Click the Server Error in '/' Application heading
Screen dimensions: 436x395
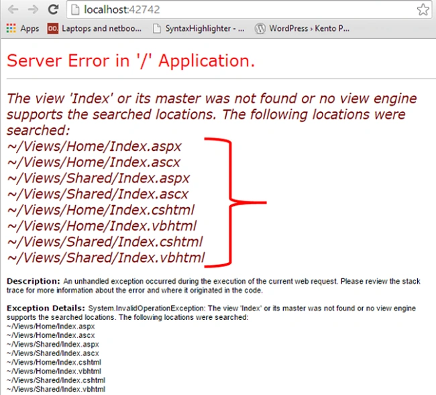pyautogui.click(x=131, y=60)
